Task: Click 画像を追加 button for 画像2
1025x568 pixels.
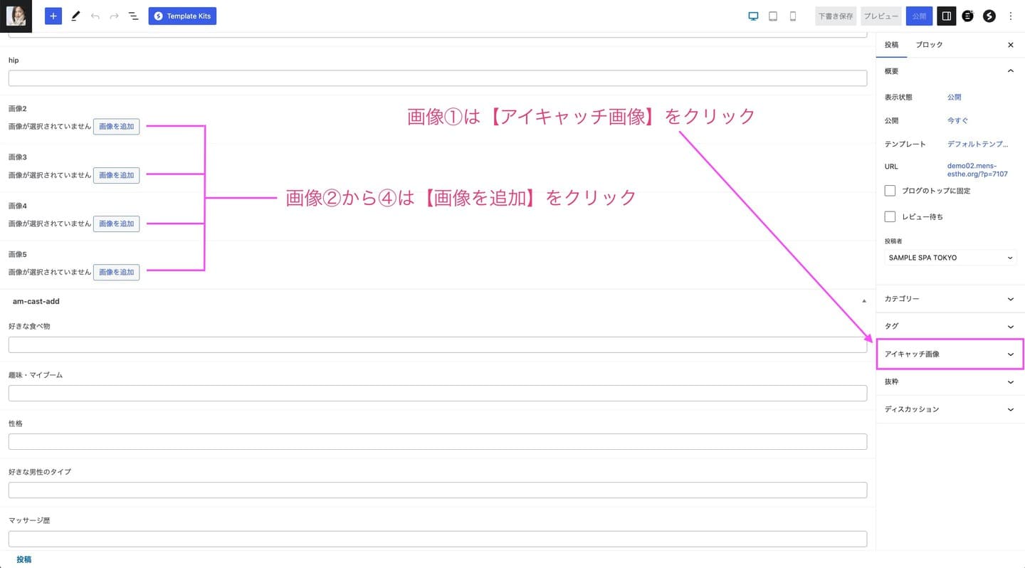Action: click(116, 127)
